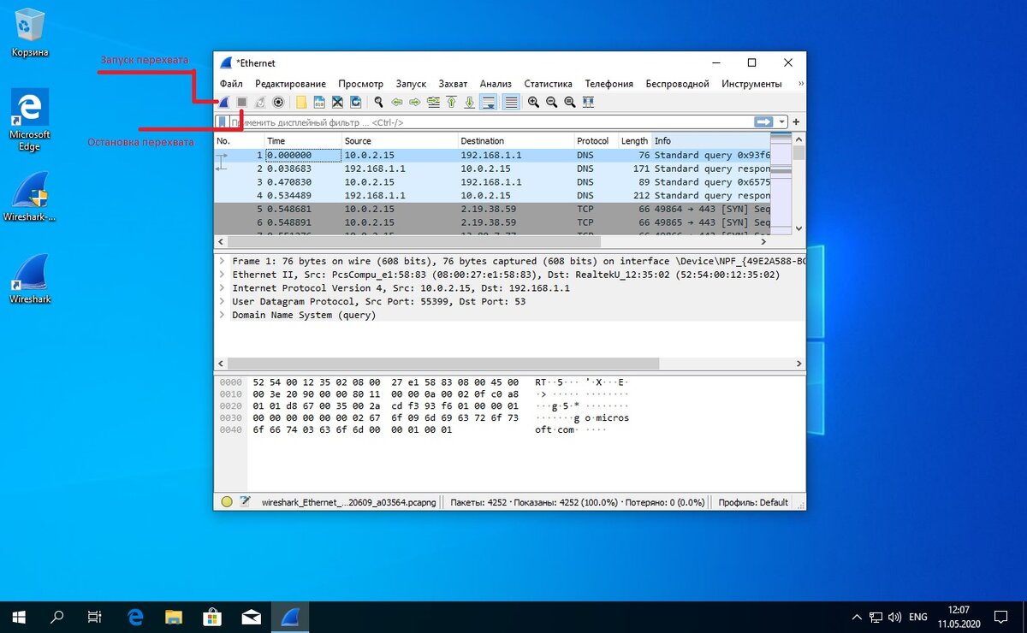The image size is (1027, 633).
Task: Open a capture file via the folder icon
Action: 301,103
